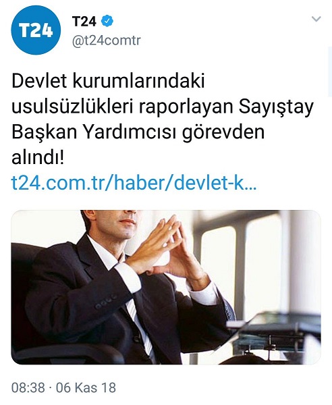Click the word 'Sayıştay' in the tweet
The width and height of the screenshot is (332, 405).
point(276,107)
